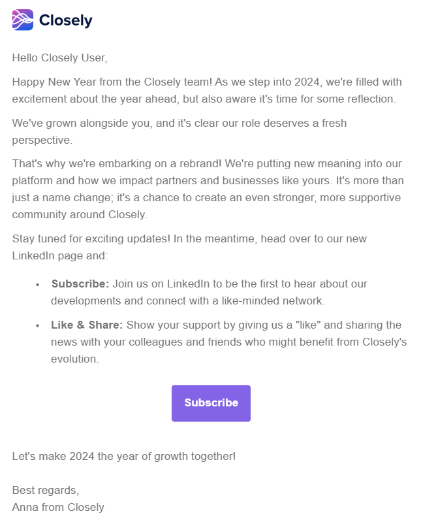Click the "Anna from Closely" signature

coord(58,506)
